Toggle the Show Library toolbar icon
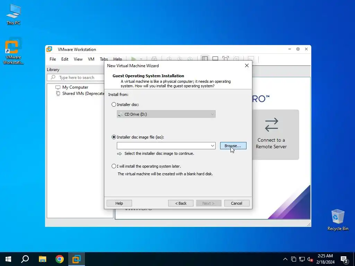This screenshot has width=355, height=266. click(x=205, y=59)
